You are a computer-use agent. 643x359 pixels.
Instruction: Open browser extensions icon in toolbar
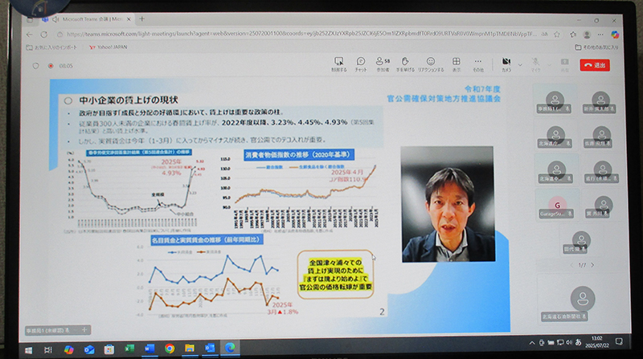click(573, 35)
